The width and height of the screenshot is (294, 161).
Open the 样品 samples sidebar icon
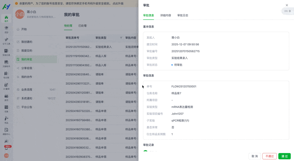pyautogui.click(x=6, y=120)
